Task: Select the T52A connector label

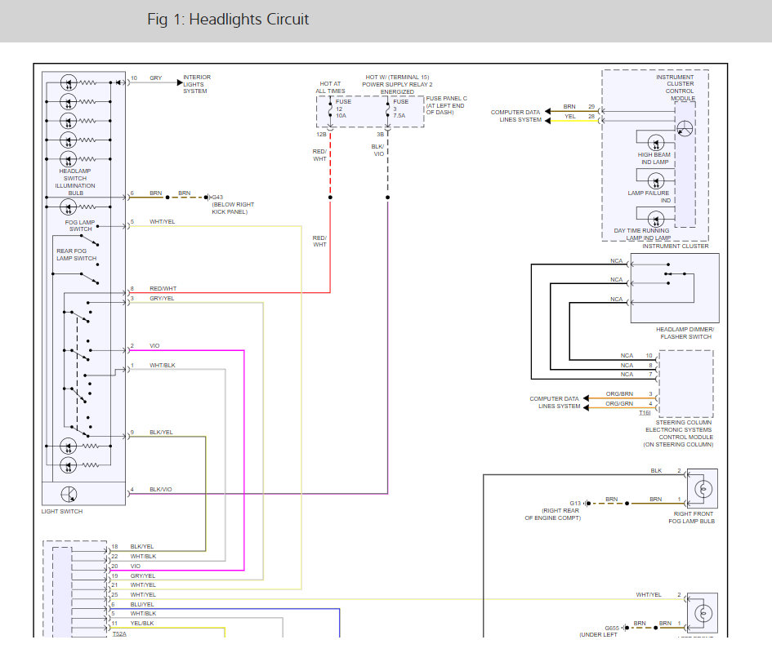Action: coord(119,634)
